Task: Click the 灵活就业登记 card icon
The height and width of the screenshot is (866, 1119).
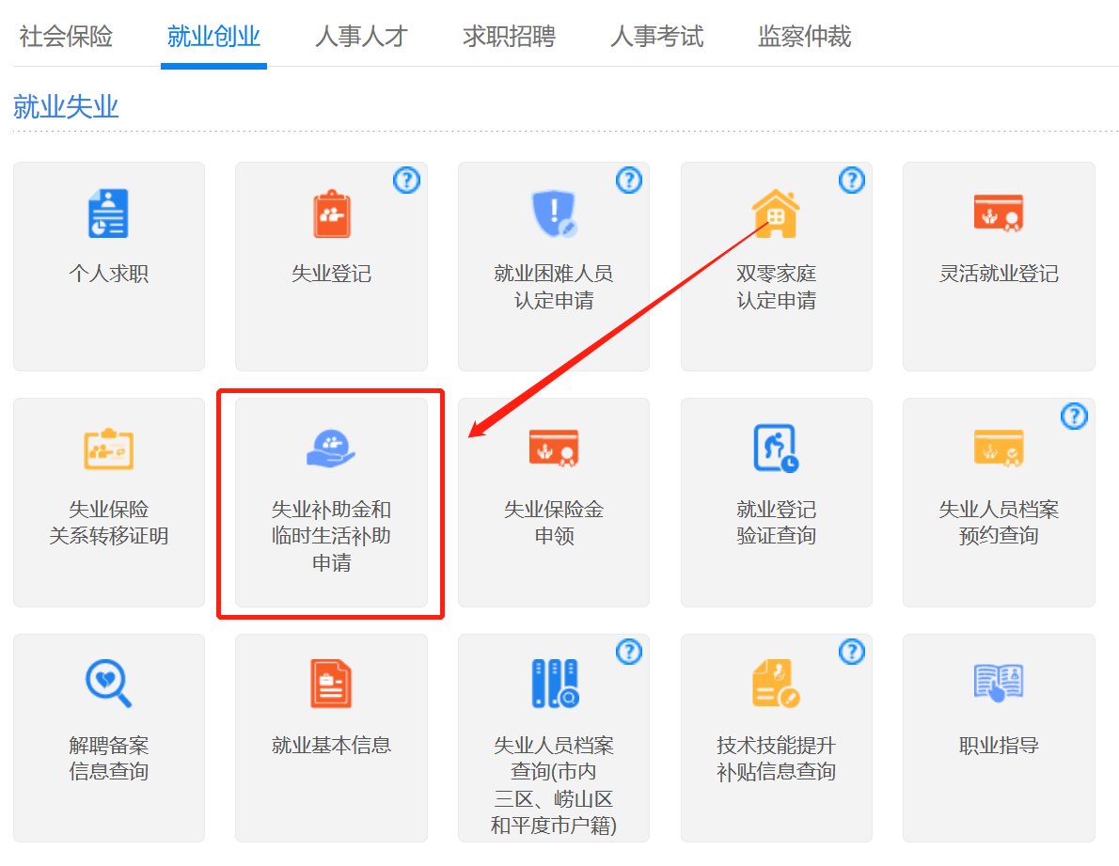Action: (x=999, y=213)
